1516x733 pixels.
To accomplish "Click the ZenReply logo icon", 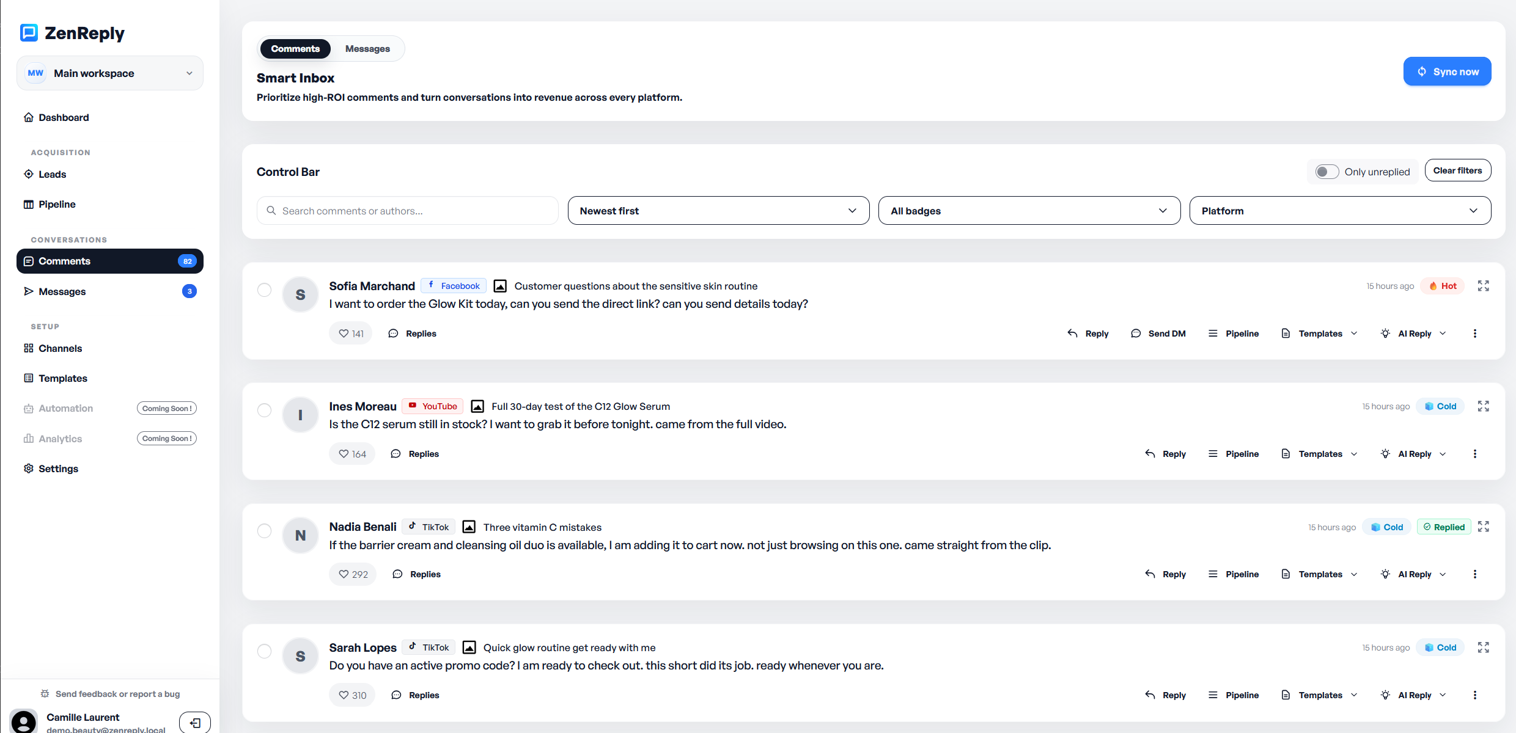I will click(29, 32).
